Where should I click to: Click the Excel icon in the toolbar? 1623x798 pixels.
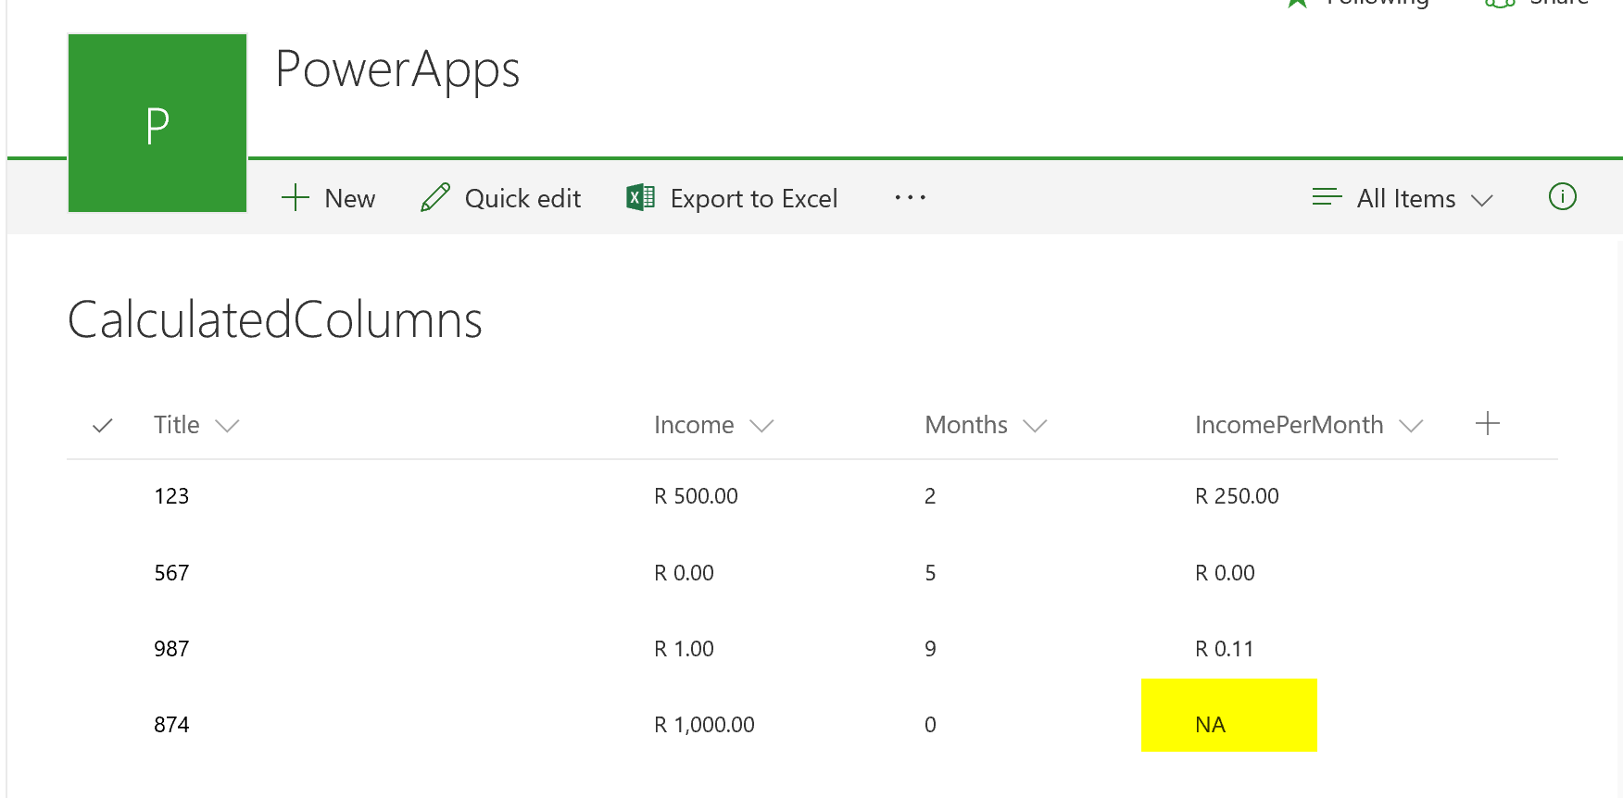641,198
